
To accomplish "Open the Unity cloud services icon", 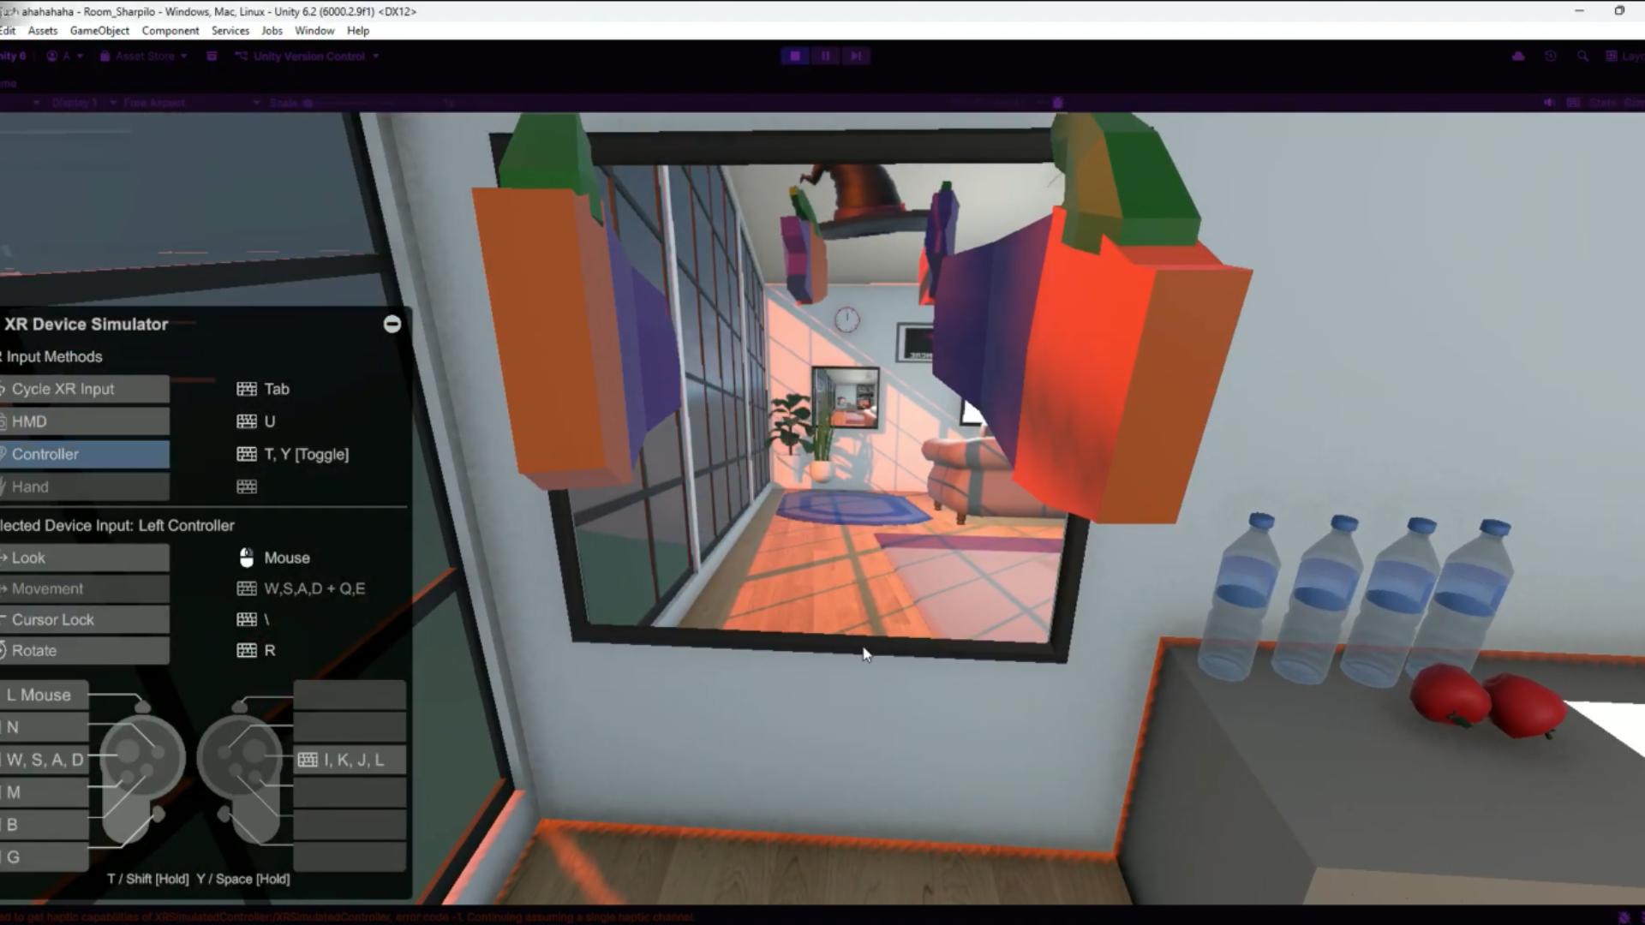I will coord(1518,57).
